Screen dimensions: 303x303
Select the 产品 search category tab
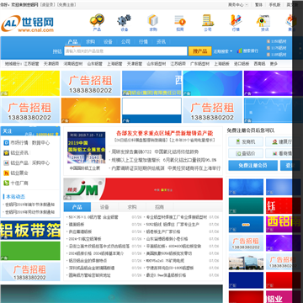coord(72,42)
